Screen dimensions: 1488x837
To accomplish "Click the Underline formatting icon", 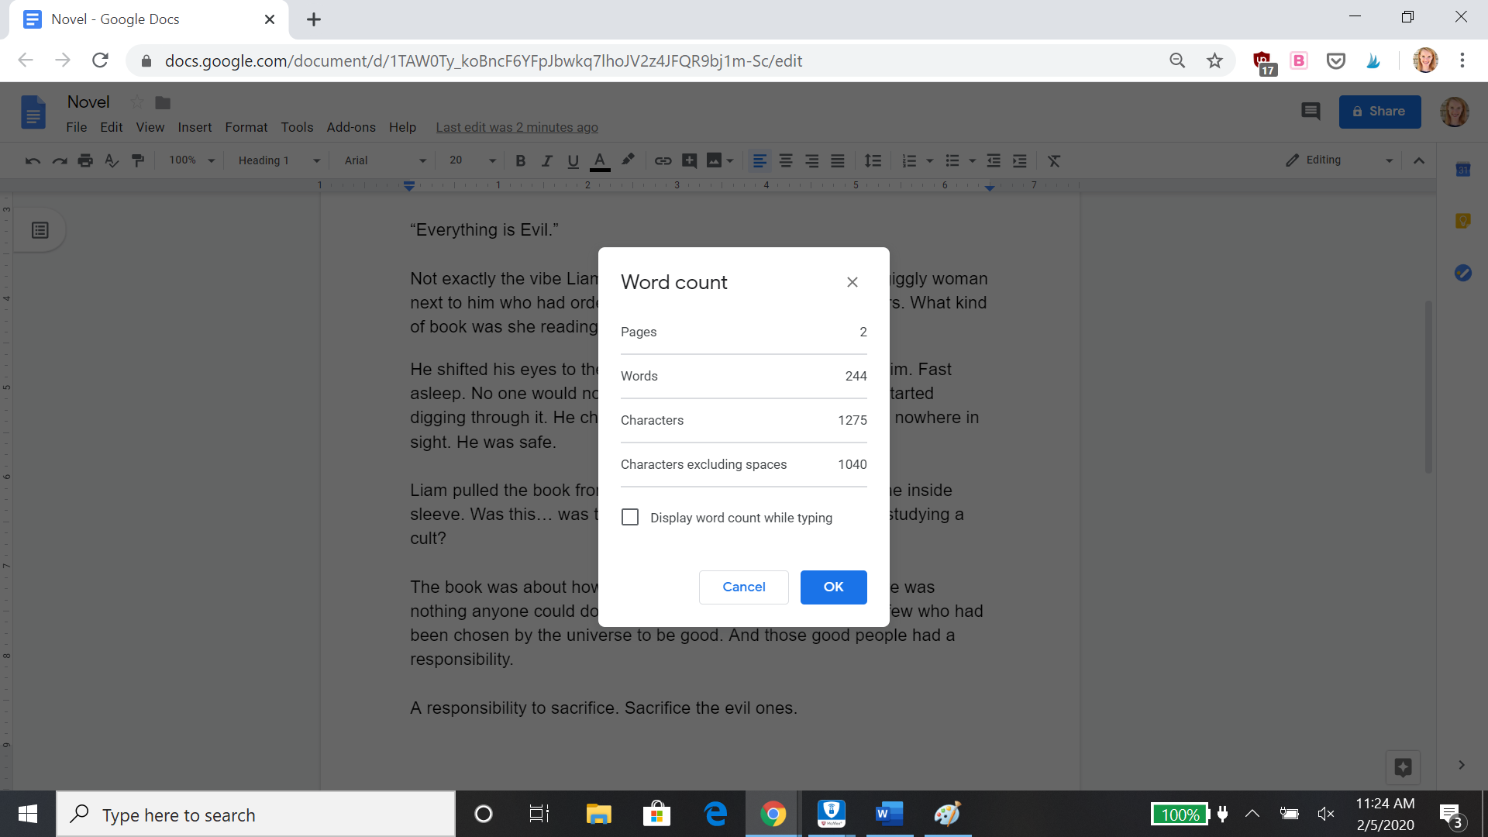I will click(571, 160).
